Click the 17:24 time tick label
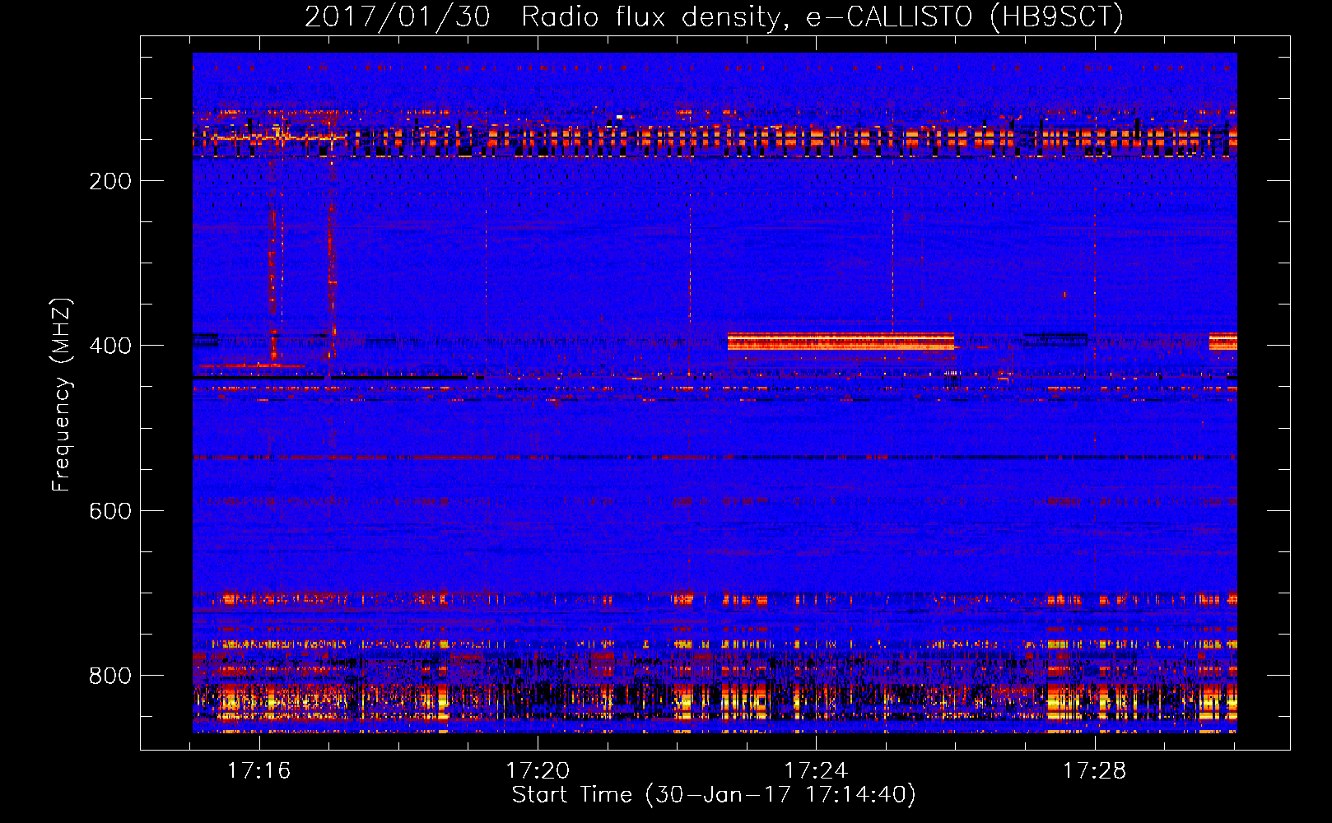1332x823 pixels. (x=816, y=771)
